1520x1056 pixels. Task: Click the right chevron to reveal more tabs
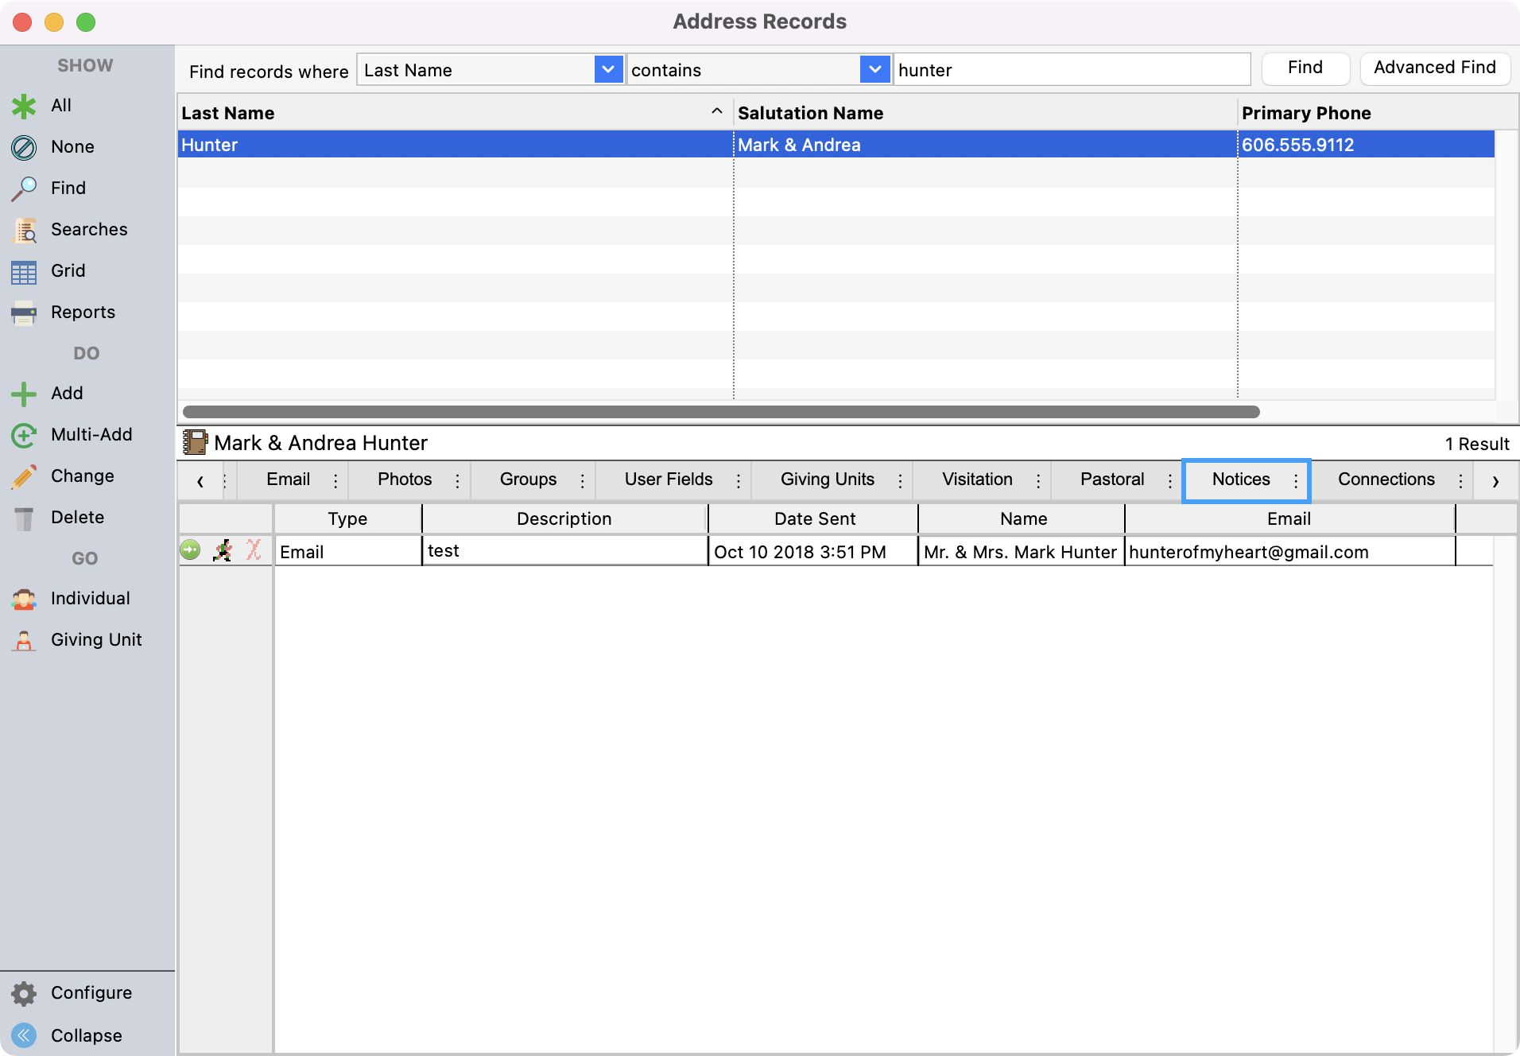[x=1497, y=480]
